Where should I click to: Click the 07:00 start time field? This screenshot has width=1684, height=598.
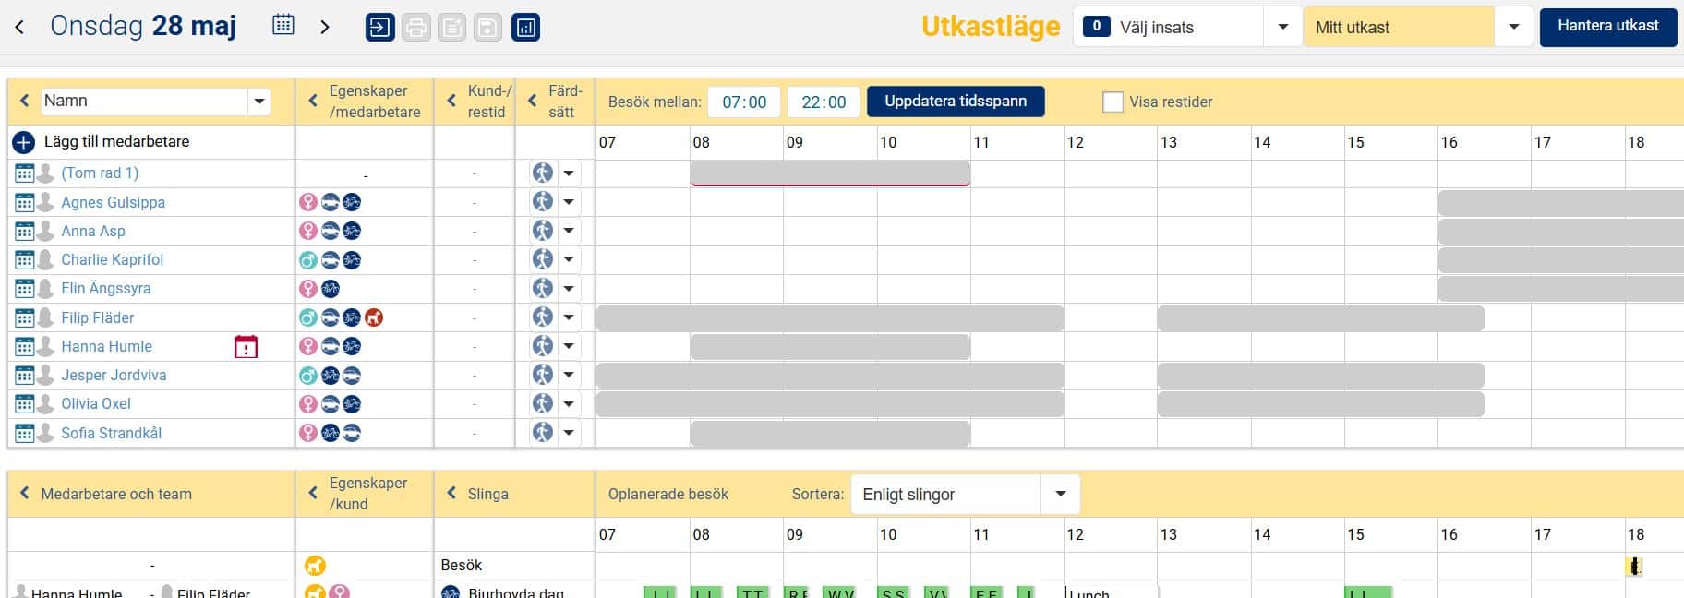point(744,102)
